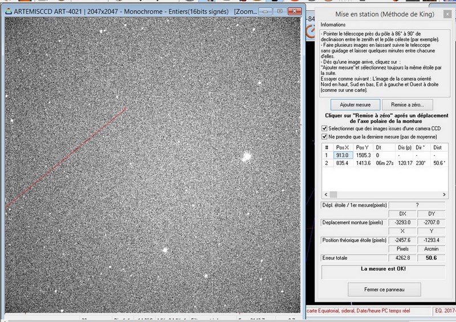Maximize the ARTEMISCCD image window
The height and width of the screenshot is (322, 456).
click(x=280, y=11)
